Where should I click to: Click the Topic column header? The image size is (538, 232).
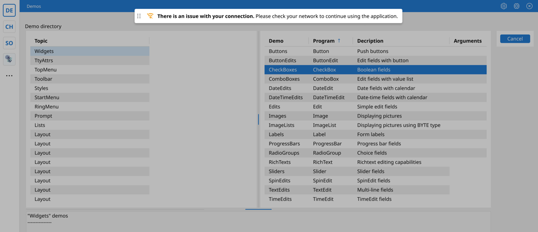point(41,41)
